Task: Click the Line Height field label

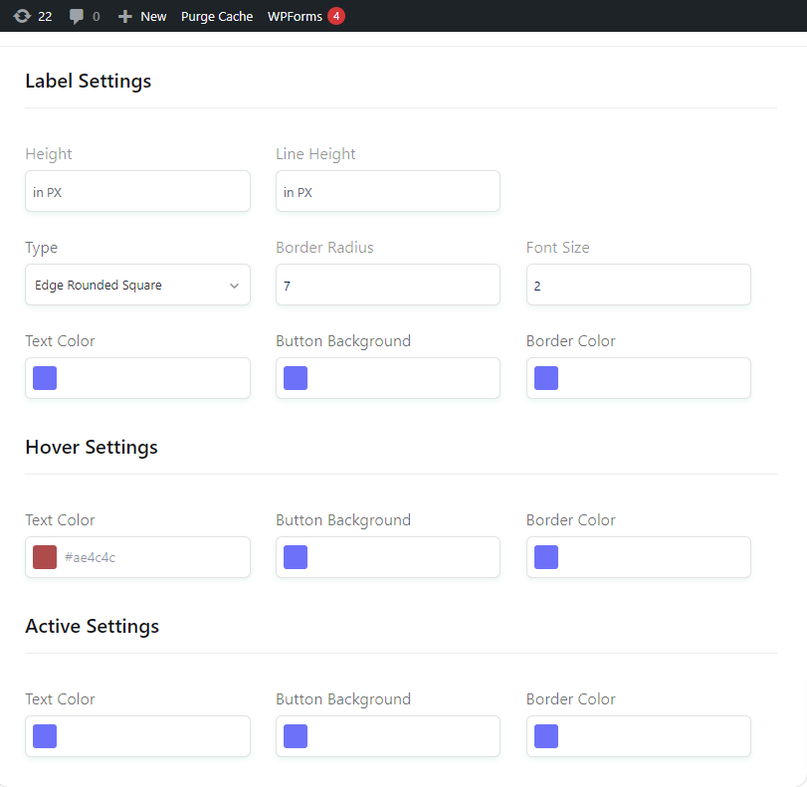Action: tap(315, 154)
